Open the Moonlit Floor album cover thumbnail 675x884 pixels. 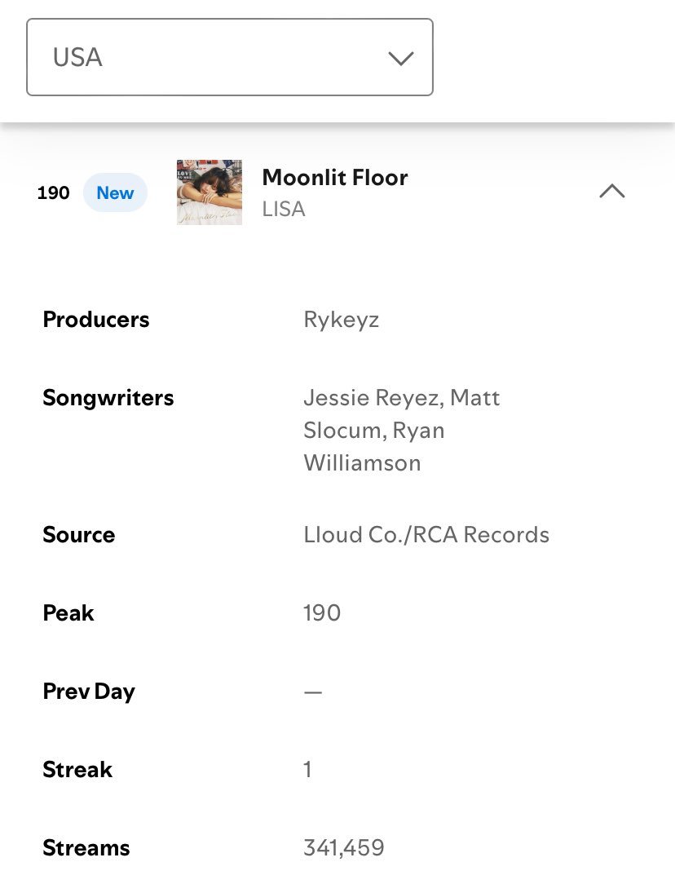point(209,192)
